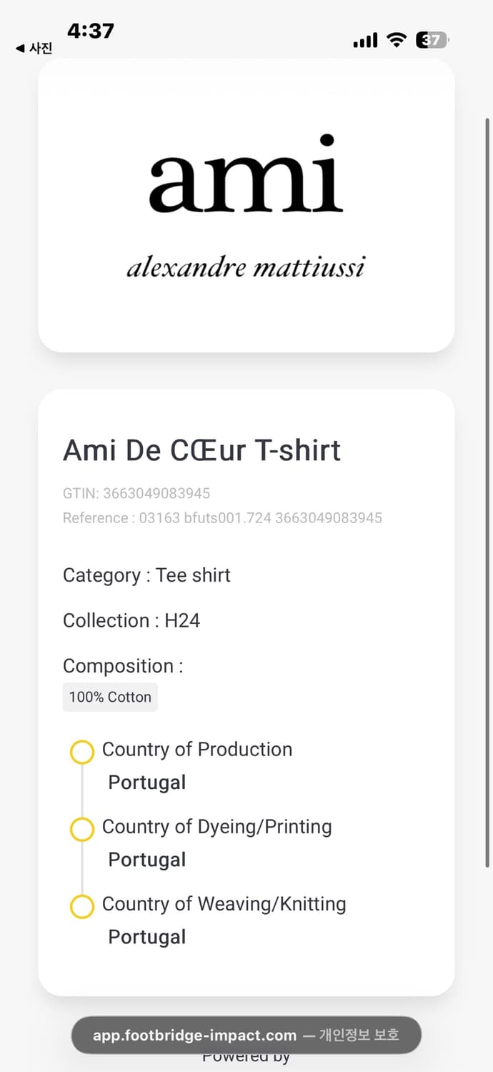Tap the back to 사진 app link

(34, 49)
